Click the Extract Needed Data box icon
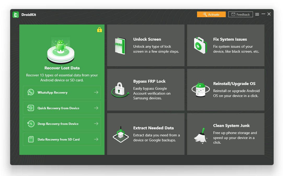Screen dimensions: 283x176 click(120, 134)
